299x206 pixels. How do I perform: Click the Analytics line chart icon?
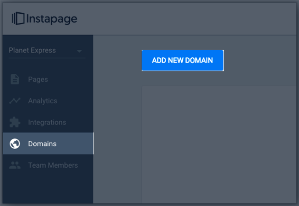pos(15,100)
